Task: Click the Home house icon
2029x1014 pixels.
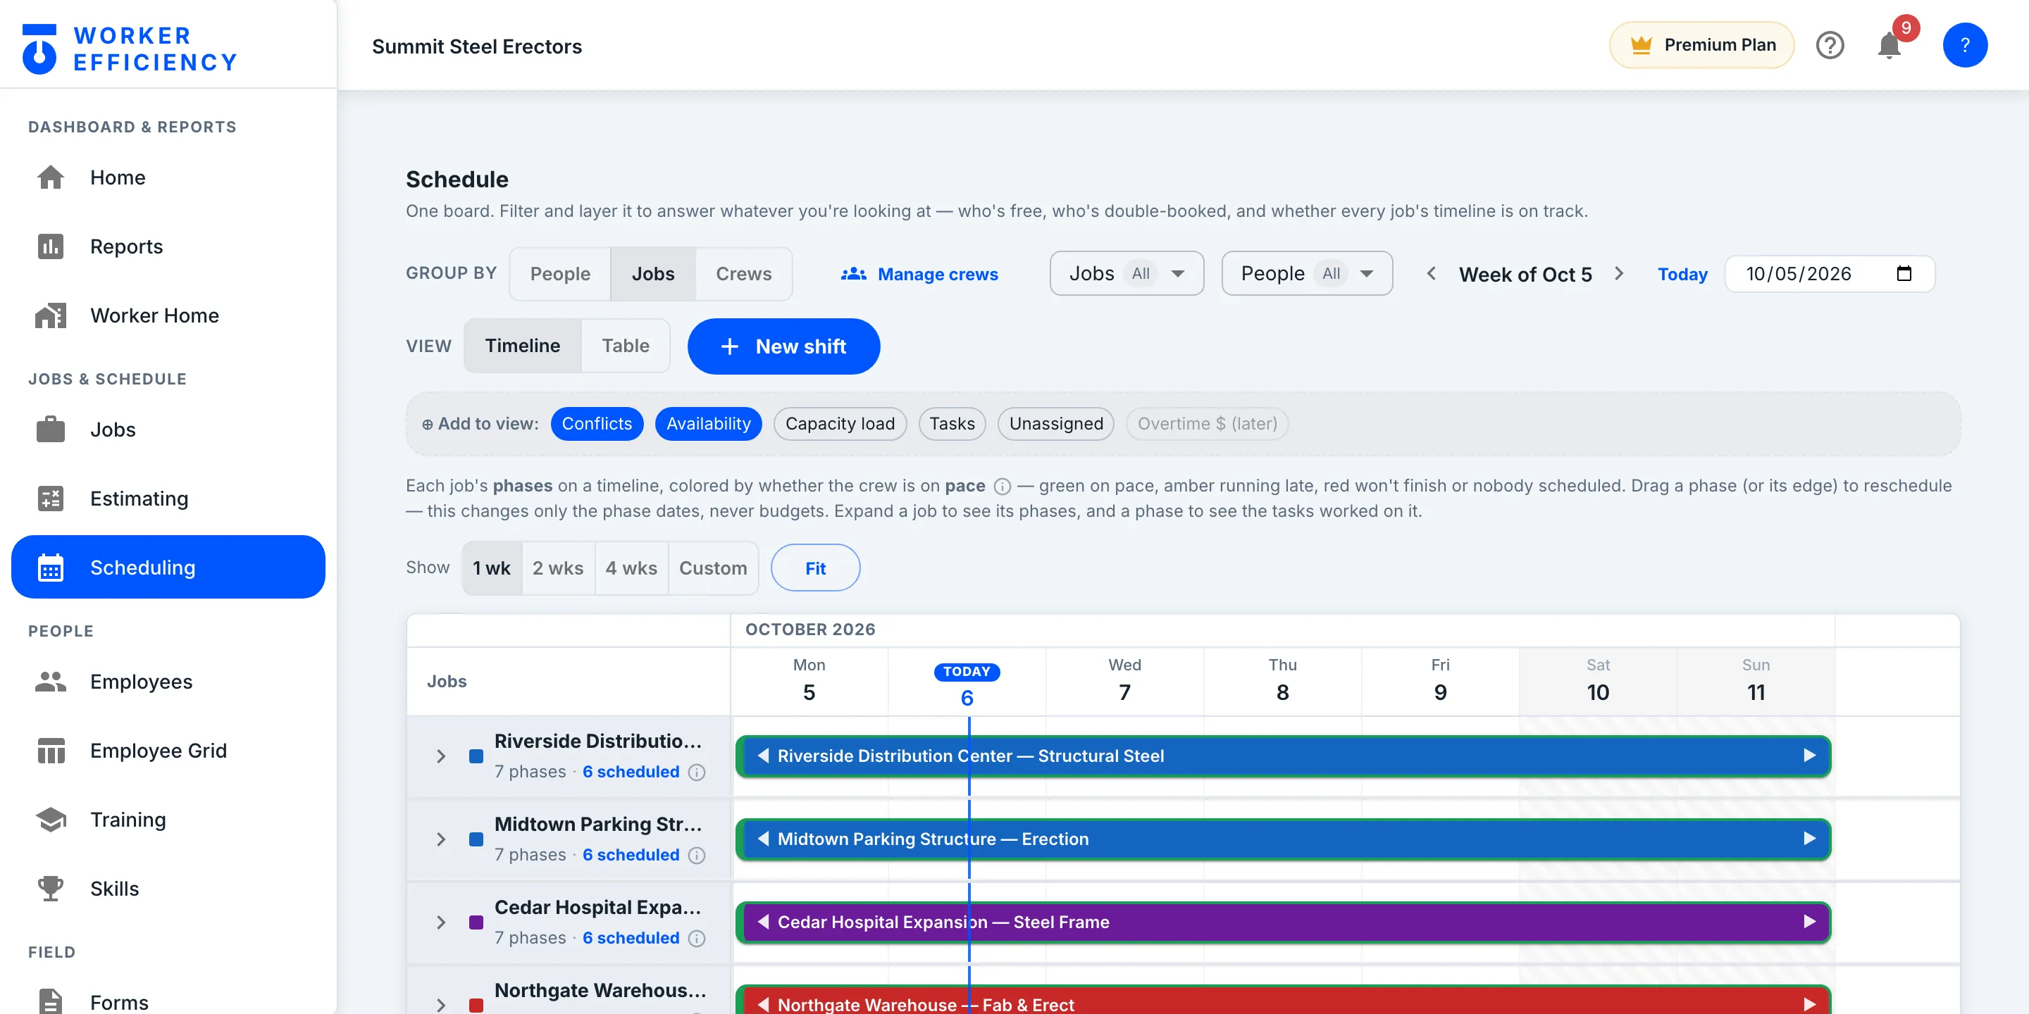Action: click(x=51, y=177)
